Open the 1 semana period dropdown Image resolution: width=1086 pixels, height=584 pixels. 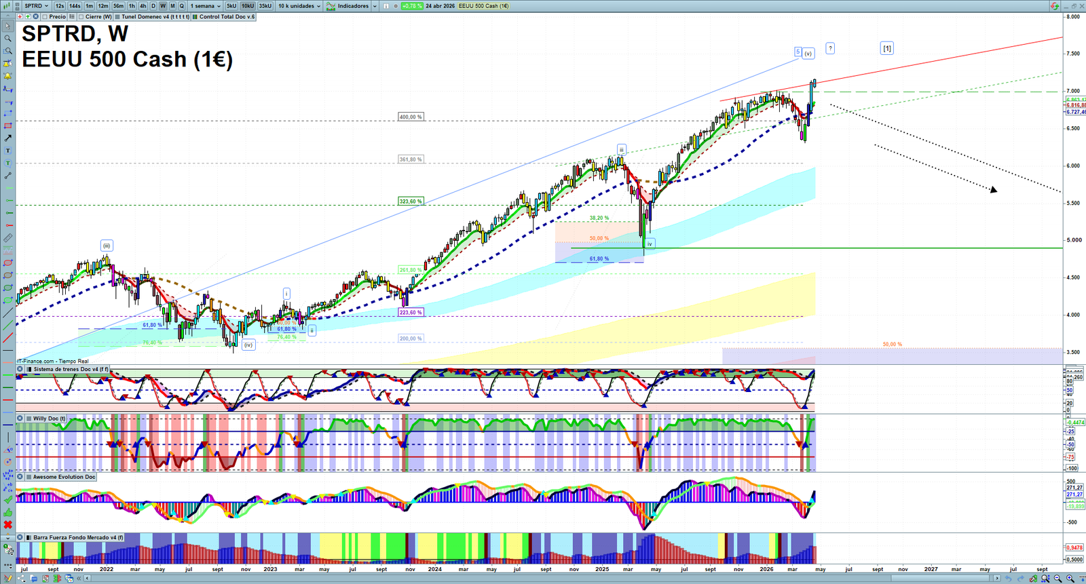[x=205, y=6]
